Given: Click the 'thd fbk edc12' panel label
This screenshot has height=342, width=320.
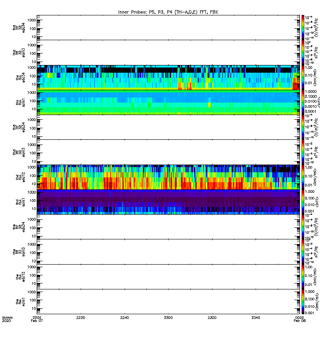Looking at the screenshot, I should [20, 177].
